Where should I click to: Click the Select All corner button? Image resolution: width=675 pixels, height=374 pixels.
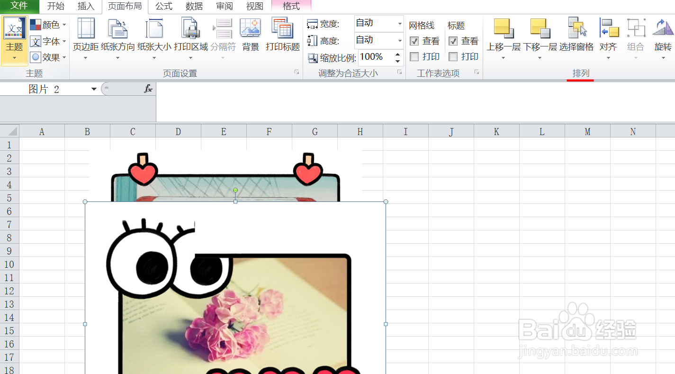pos(9,131)
